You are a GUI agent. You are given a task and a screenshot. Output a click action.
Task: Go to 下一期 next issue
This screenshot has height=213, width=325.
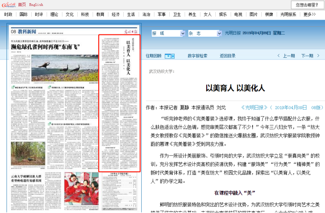pos(307,56)
